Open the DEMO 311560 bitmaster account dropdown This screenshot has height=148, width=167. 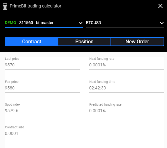pyautogui.click(x=44, y=23)
